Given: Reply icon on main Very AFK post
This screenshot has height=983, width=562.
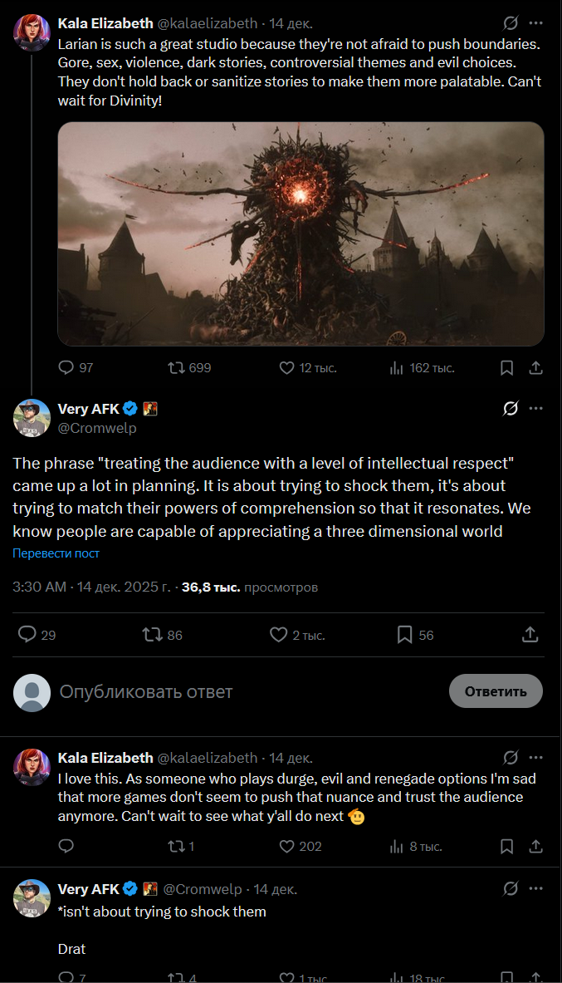Looking at the screenshot, I should pos(27,635).
